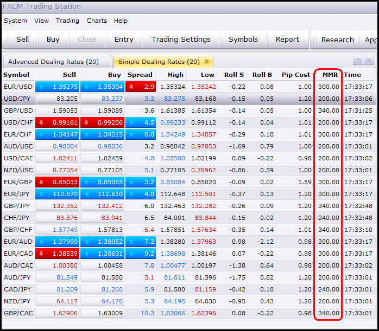Click GBP/USD sell price 1.59053
Screen dimensions: 379x331
58,111
